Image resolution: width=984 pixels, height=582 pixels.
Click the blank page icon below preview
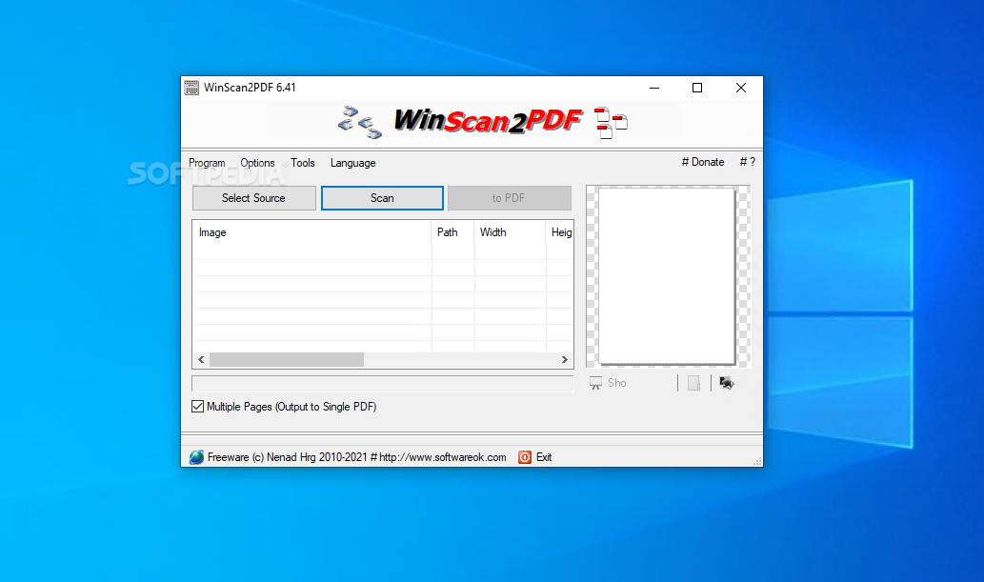coord(693,383)
